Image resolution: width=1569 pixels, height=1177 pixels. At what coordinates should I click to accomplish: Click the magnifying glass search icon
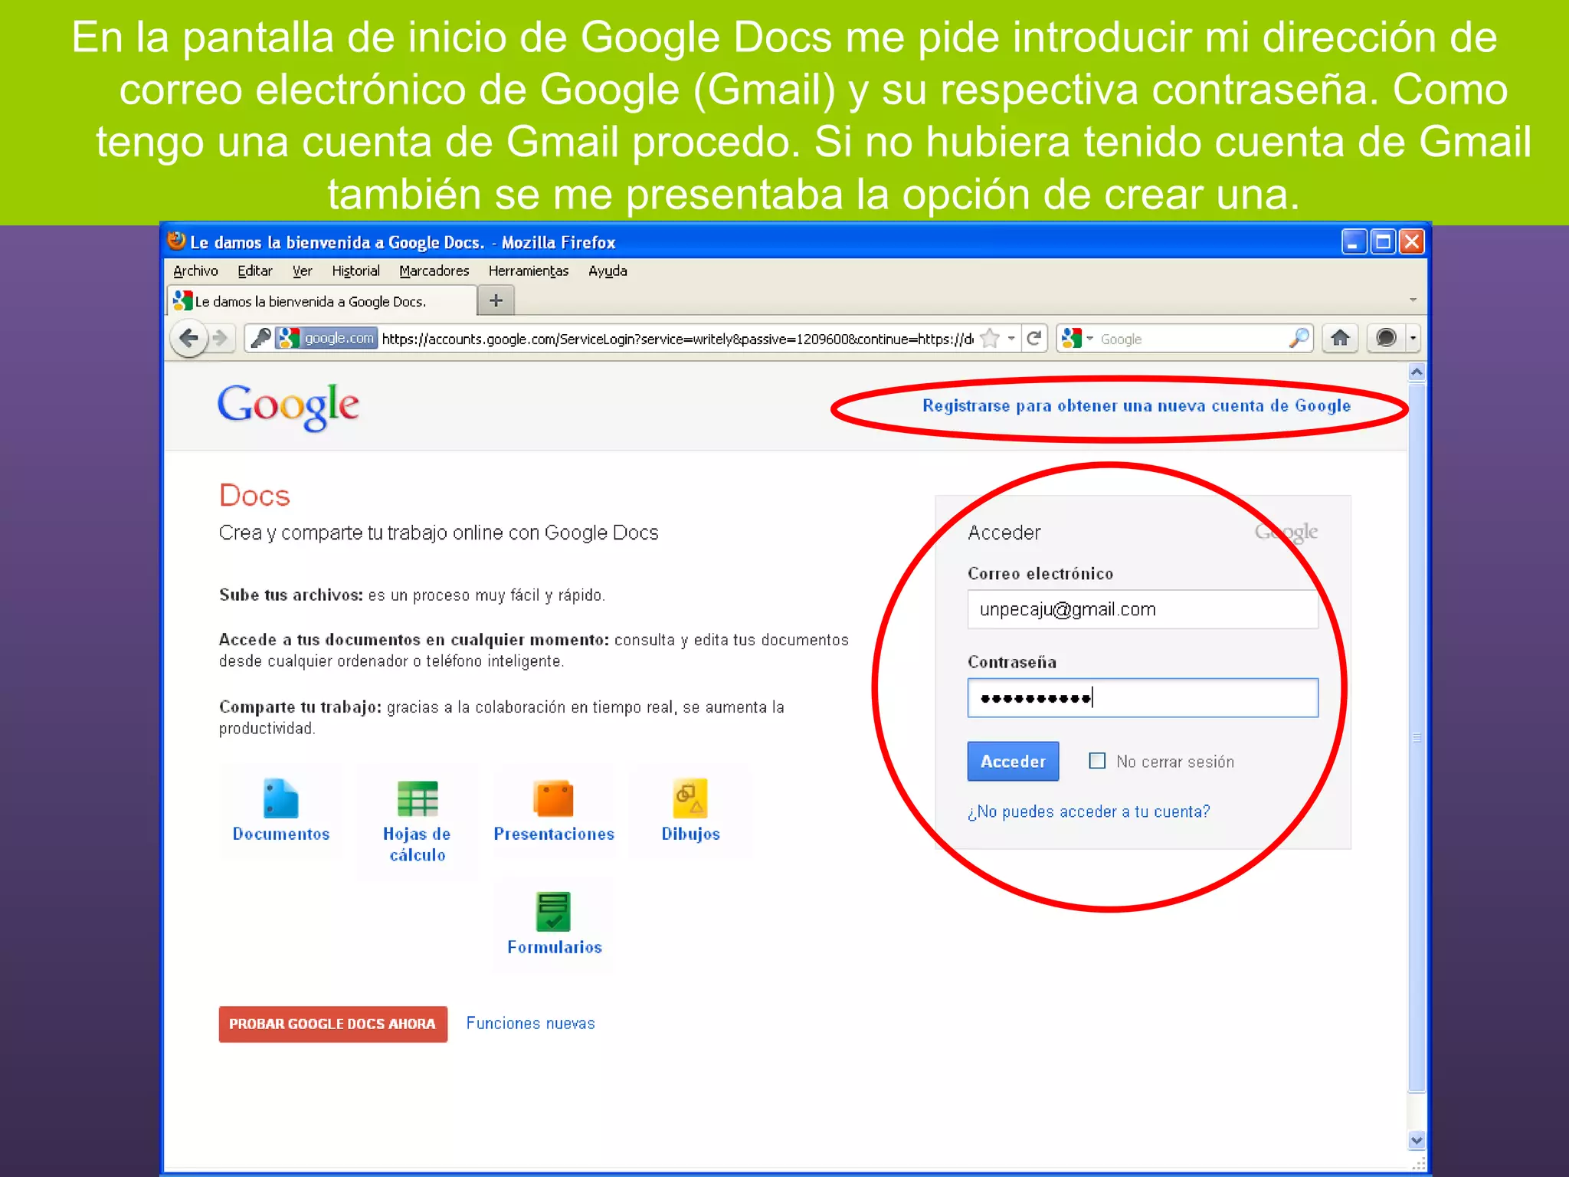[1299, 338]
